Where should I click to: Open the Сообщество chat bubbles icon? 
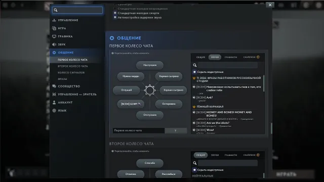coord(54,86)
